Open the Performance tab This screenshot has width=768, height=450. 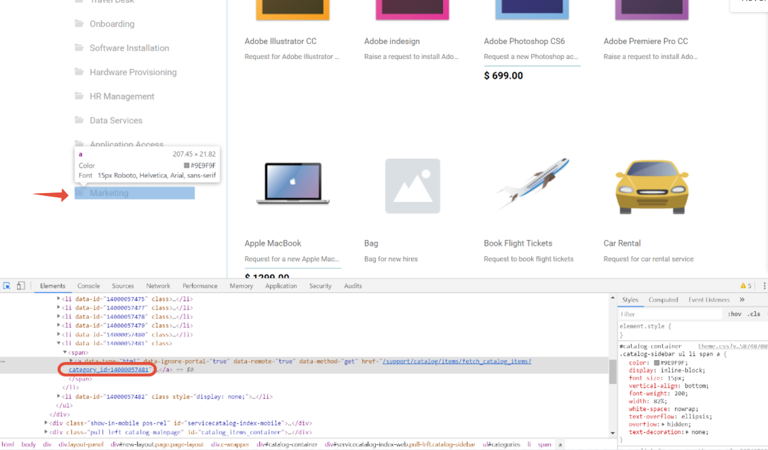200,286
